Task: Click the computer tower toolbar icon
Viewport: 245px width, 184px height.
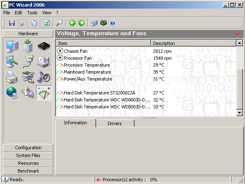Action: point(94,23)
